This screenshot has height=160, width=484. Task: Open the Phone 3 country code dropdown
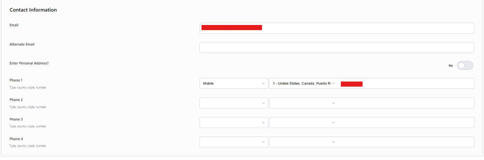304,122
